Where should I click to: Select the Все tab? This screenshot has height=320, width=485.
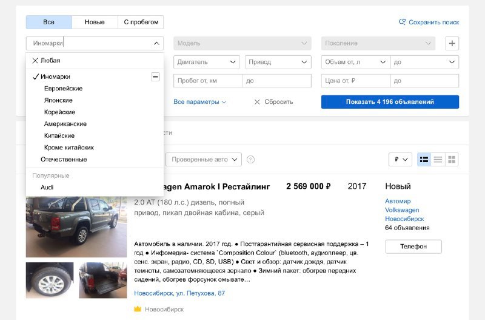pos(49,22)
